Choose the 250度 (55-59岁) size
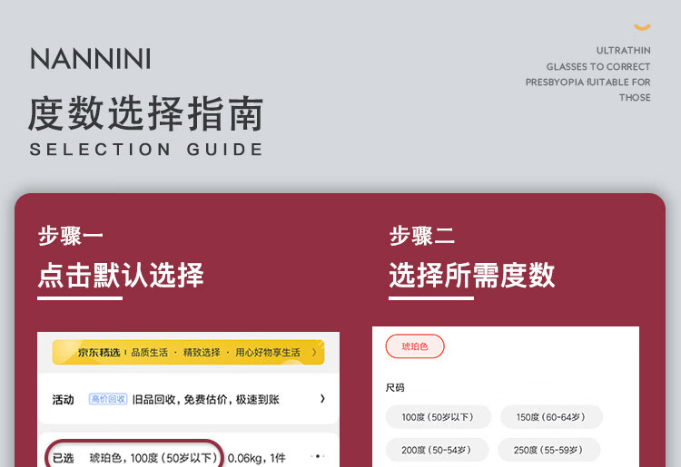The image size is (681, 467). click(550, 450)
